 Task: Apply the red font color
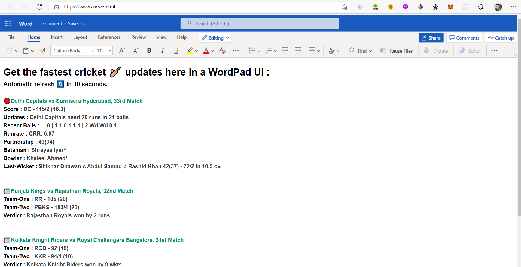(x=206, y=51)
